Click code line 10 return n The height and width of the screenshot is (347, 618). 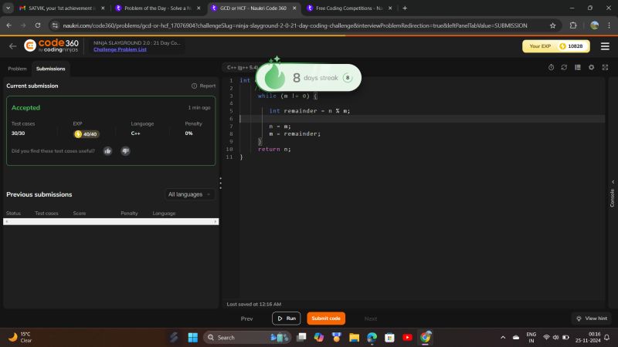point(274,149)
